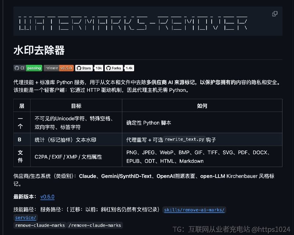Open the v0.5.0 latest version link
294x235 pixels.
click(x=47, y=197)
